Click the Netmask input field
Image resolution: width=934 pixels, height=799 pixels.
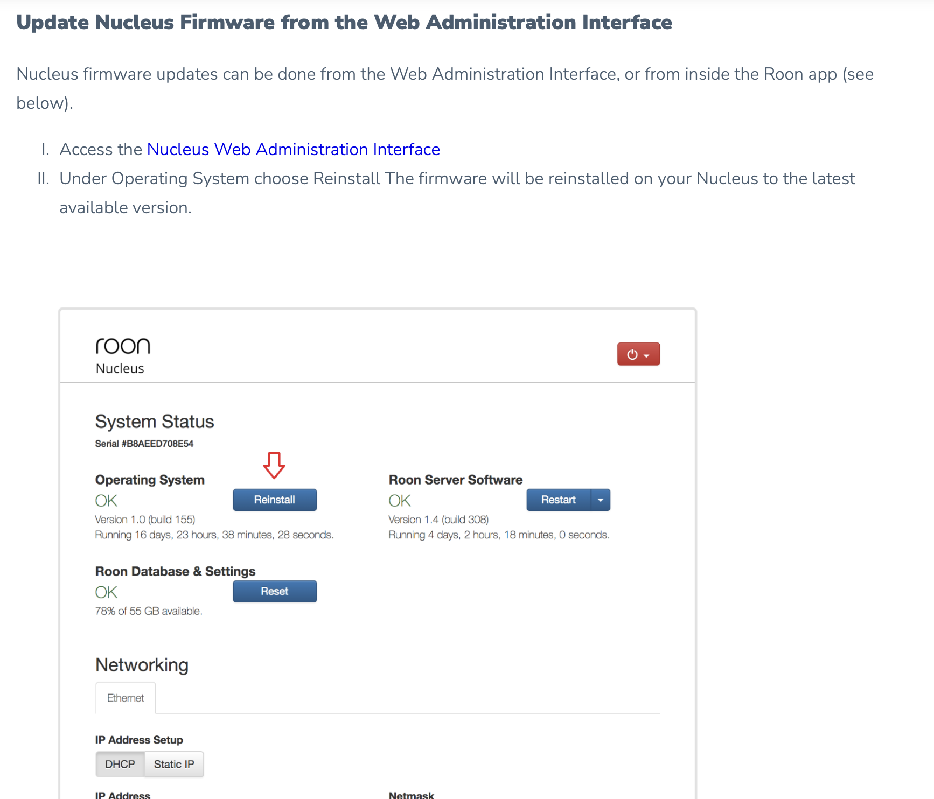(x=411, y=796)
